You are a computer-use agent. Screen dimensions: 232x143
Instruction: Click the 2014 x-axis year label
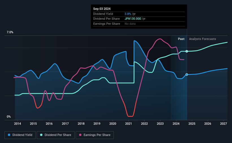[18, 124]
